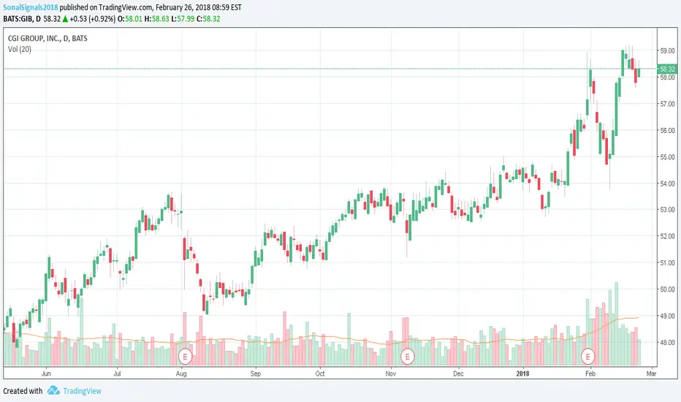The height and width of the screenshot is (402, 681).
Task: Click the 49.00 price axis label
Action: [668, 316]
